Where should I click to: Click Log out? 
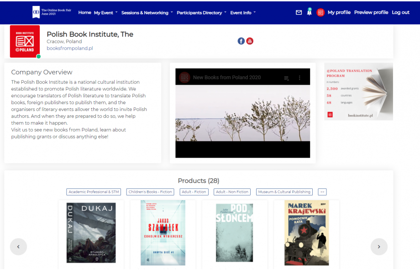[x=400, y=12]
